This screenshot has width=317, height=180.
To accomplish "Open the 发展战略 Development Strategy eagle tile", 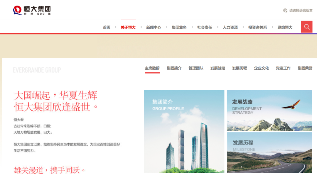I will 269,110.
